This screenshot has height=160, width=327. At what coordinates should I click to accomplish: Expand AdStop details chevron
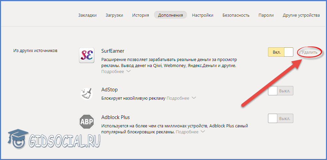[194, 98]
